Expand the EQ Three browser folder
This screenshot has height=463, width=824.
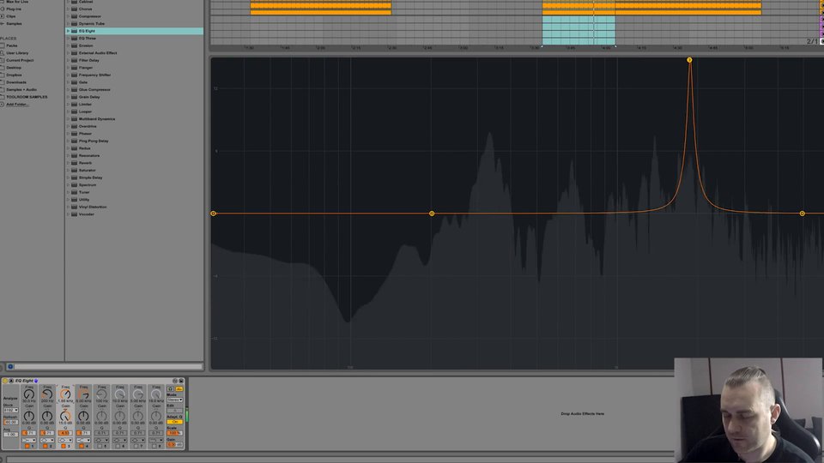coord(68,39)
